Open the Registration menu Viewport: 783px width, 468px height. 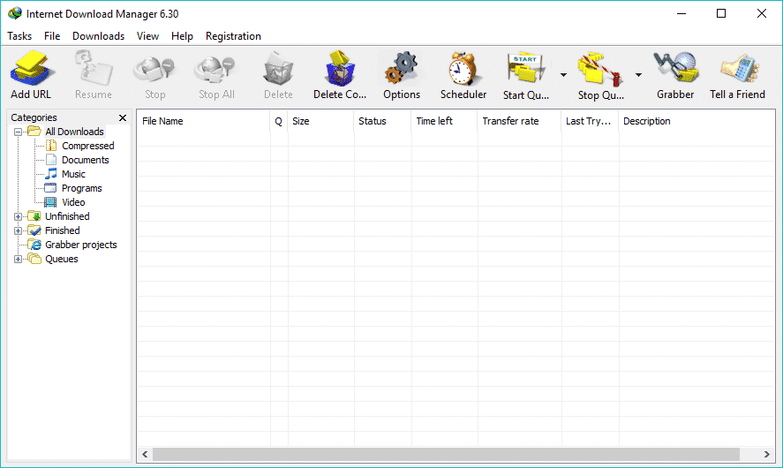click(233, 36)
